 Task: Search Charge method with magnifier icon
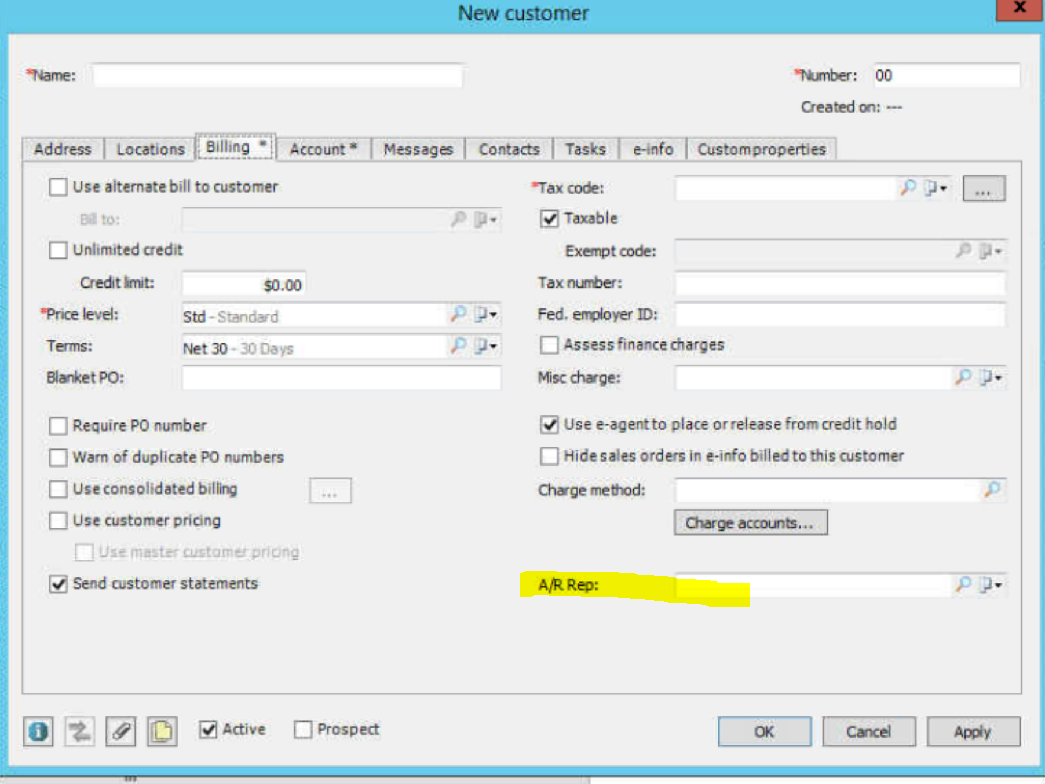point(992,490)
